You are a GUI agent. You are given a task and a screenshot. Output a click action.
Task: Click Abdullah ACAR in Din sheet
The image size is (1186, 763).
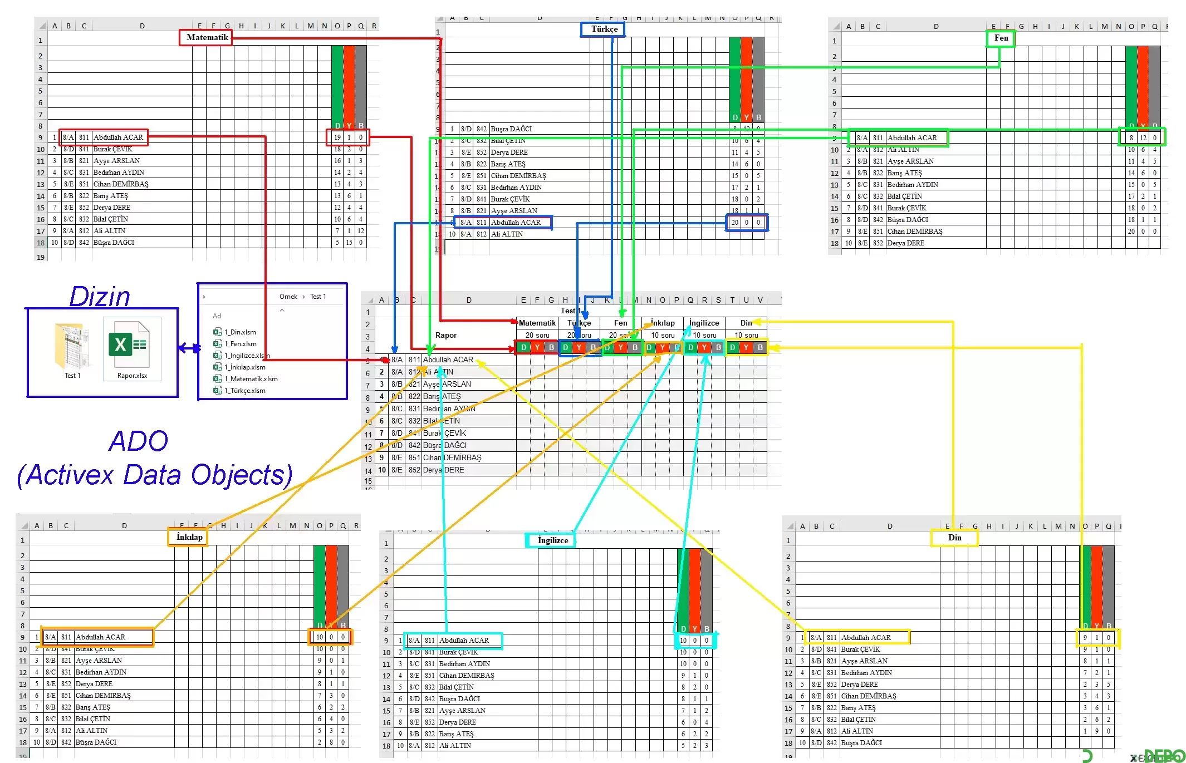[x=866, y=637]
